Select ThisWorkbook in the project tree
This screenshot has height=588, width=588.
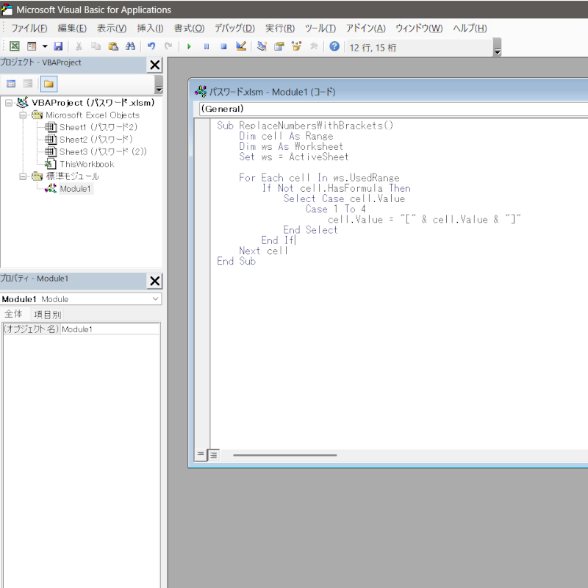click(87, 164)
